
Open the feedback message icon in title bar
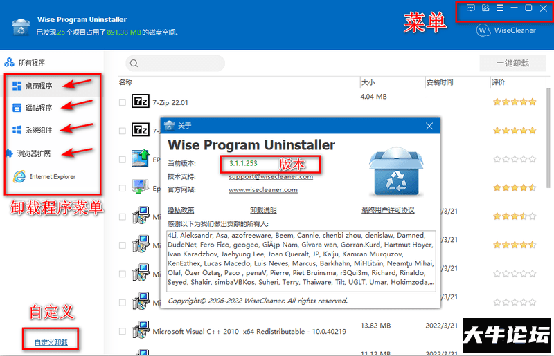pos(471,8)
